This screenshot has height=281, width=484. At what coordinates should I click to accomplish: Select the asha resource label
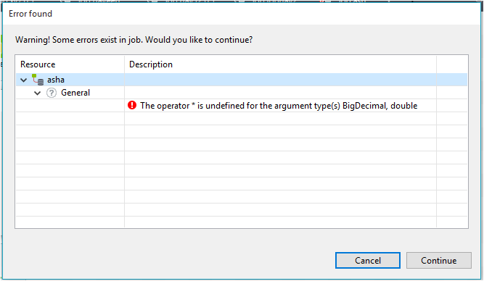coord(56,80)
